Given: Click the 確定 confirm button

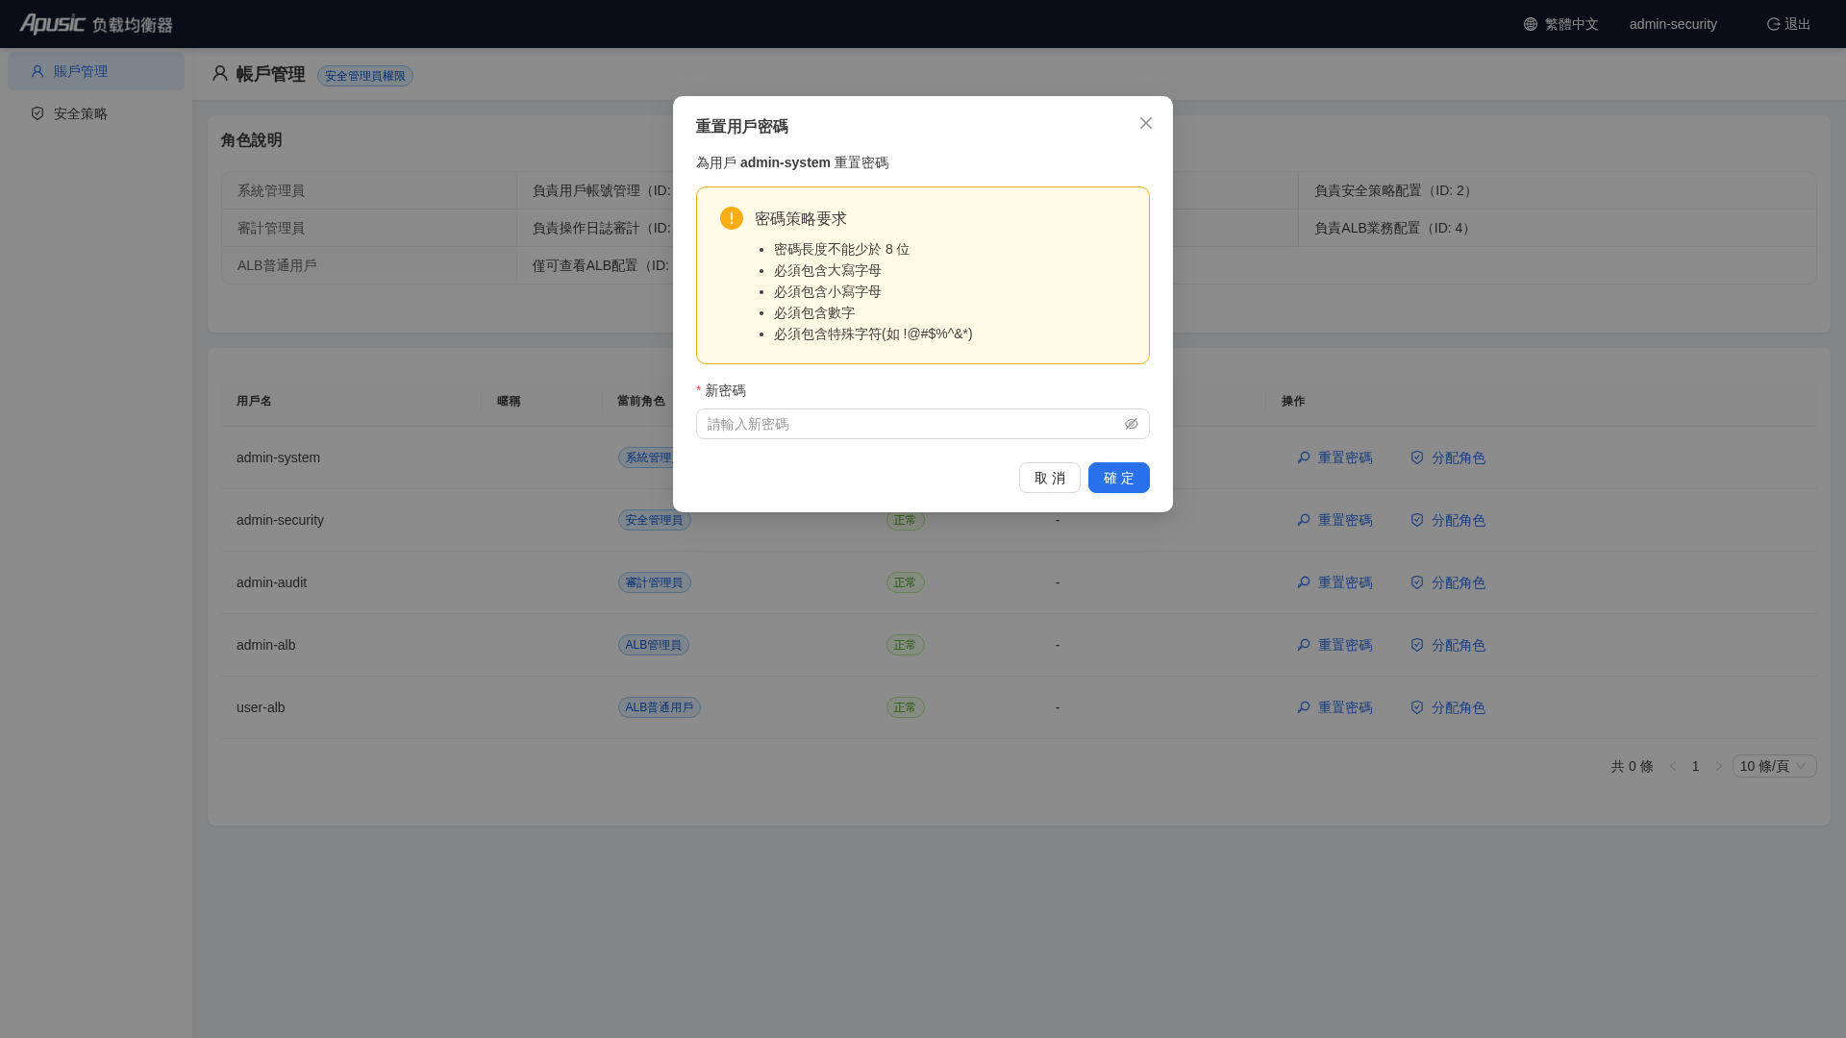Looking at the screenshot, I should (1119, 478).
